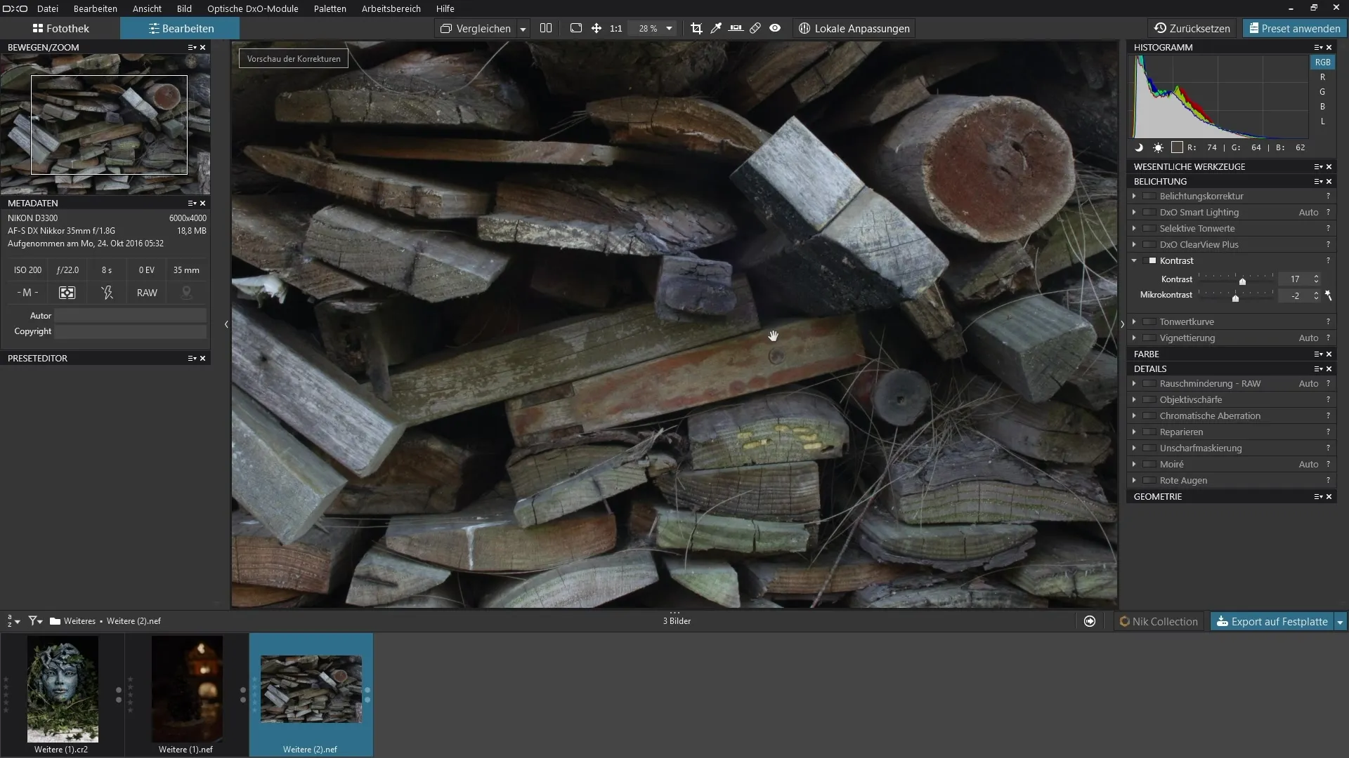
Task: Close the Geometrie palette
Action: coord(1329,497)
